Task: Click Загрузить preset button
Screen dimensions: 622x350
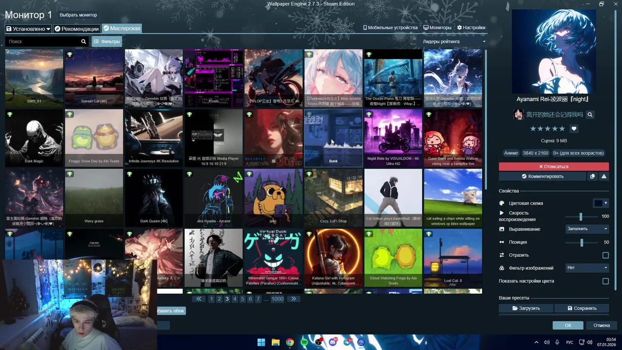Action: point(526,308)
